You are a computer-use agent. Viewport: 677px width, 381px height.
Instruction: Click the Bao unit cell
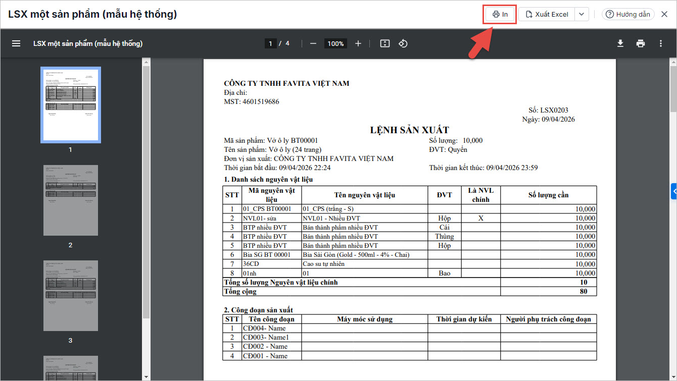tap(445, 273)
